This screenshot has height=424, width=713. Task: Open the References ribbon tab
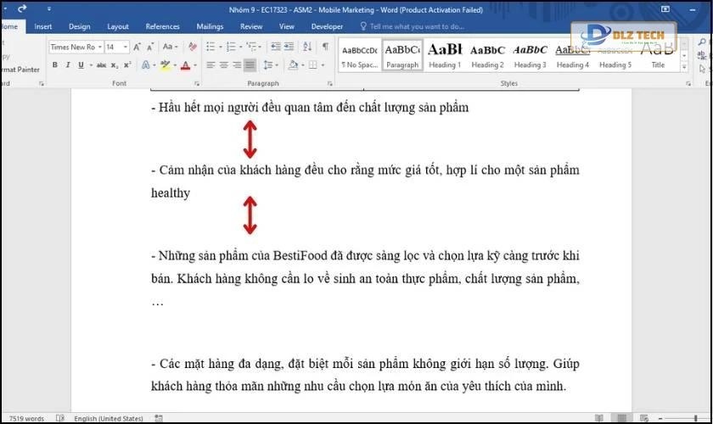tap(162, 26)
